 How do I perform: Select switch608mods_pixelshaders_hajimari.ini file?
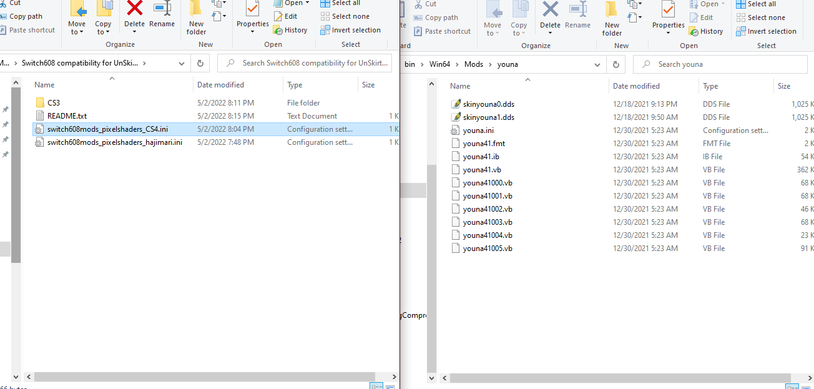click(115, 142)
